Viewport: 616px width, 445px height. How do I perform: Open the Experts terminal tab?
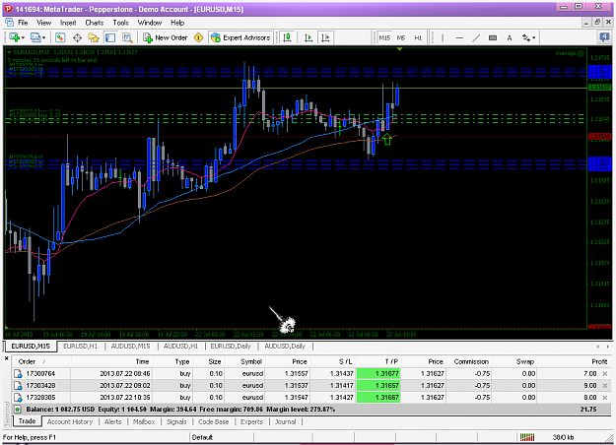coord(251,421)
